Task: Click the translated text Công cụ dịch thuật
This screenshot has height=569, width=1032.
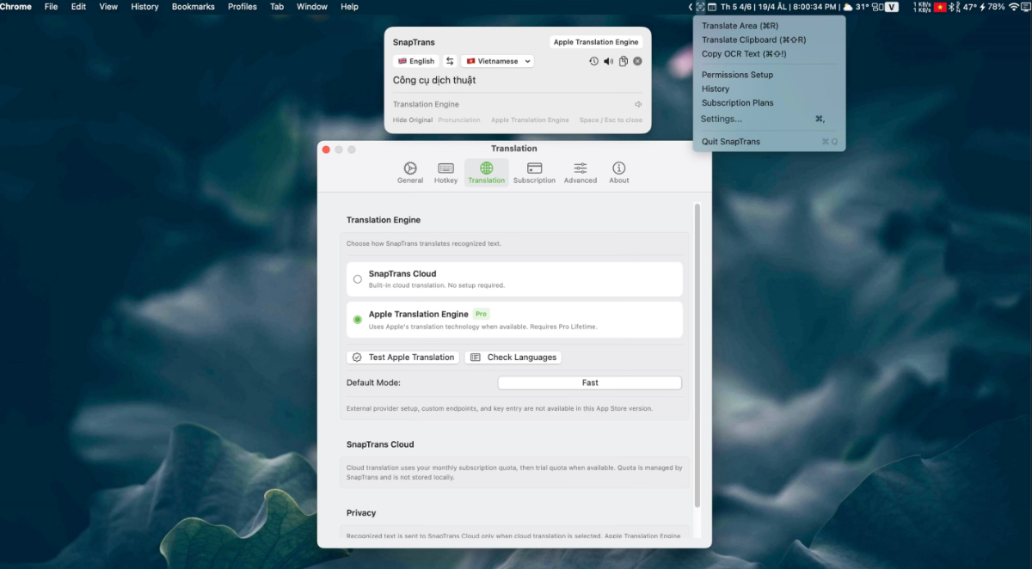Action: [434, 80]
